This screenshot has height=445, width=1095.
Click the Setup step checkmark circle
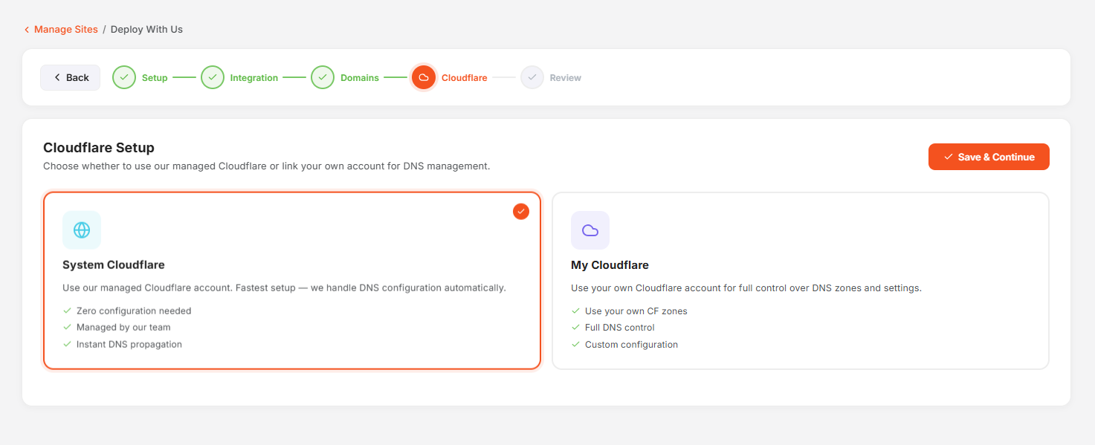pyautogui.click(x=124, y=77)
